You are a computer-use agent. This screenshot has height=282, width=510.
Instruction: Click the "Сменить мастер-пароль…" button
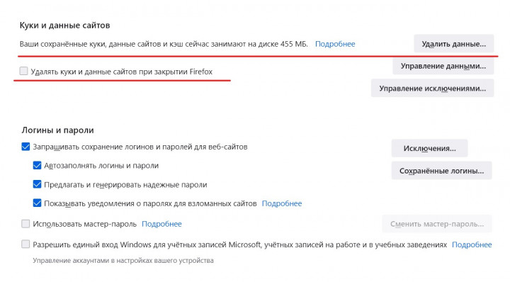pyautogui.click(x=437, y=224)
